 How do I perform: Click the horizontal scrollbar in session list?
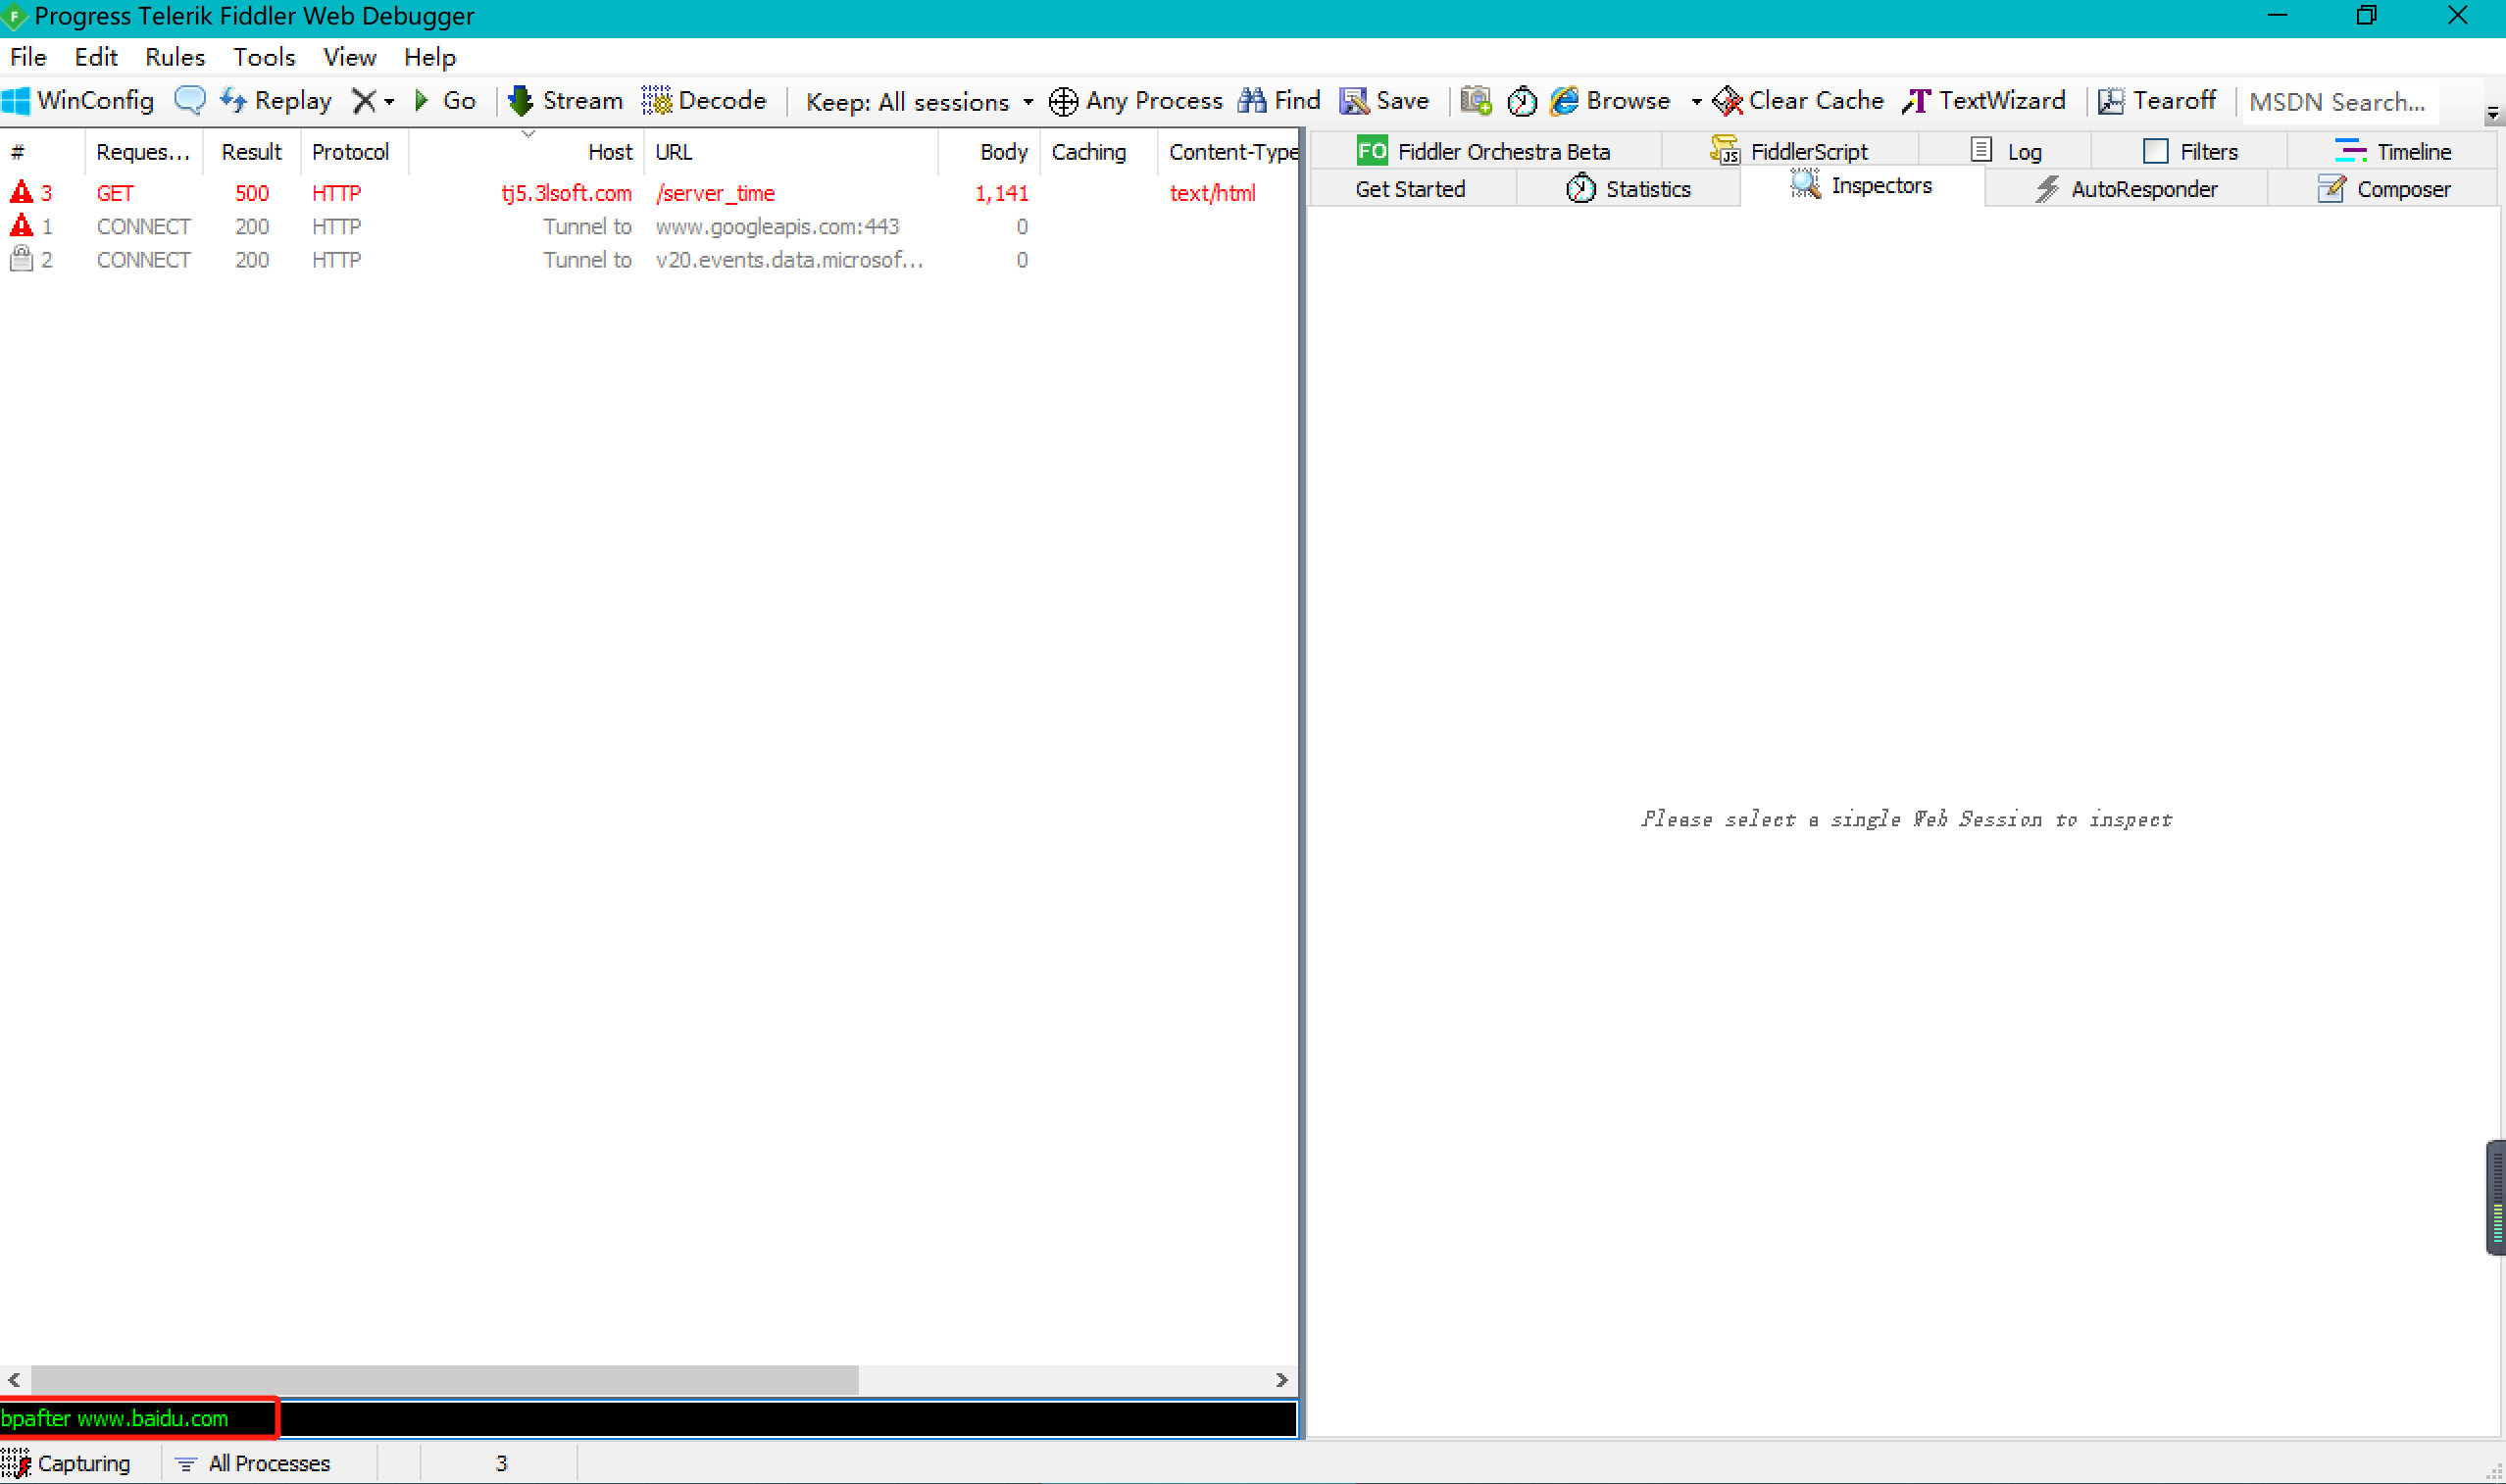(x=444, y=1379)
